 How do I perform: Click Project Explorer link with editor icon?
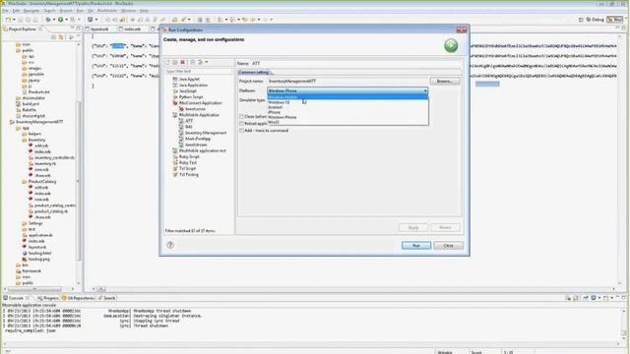coord(61,37)
